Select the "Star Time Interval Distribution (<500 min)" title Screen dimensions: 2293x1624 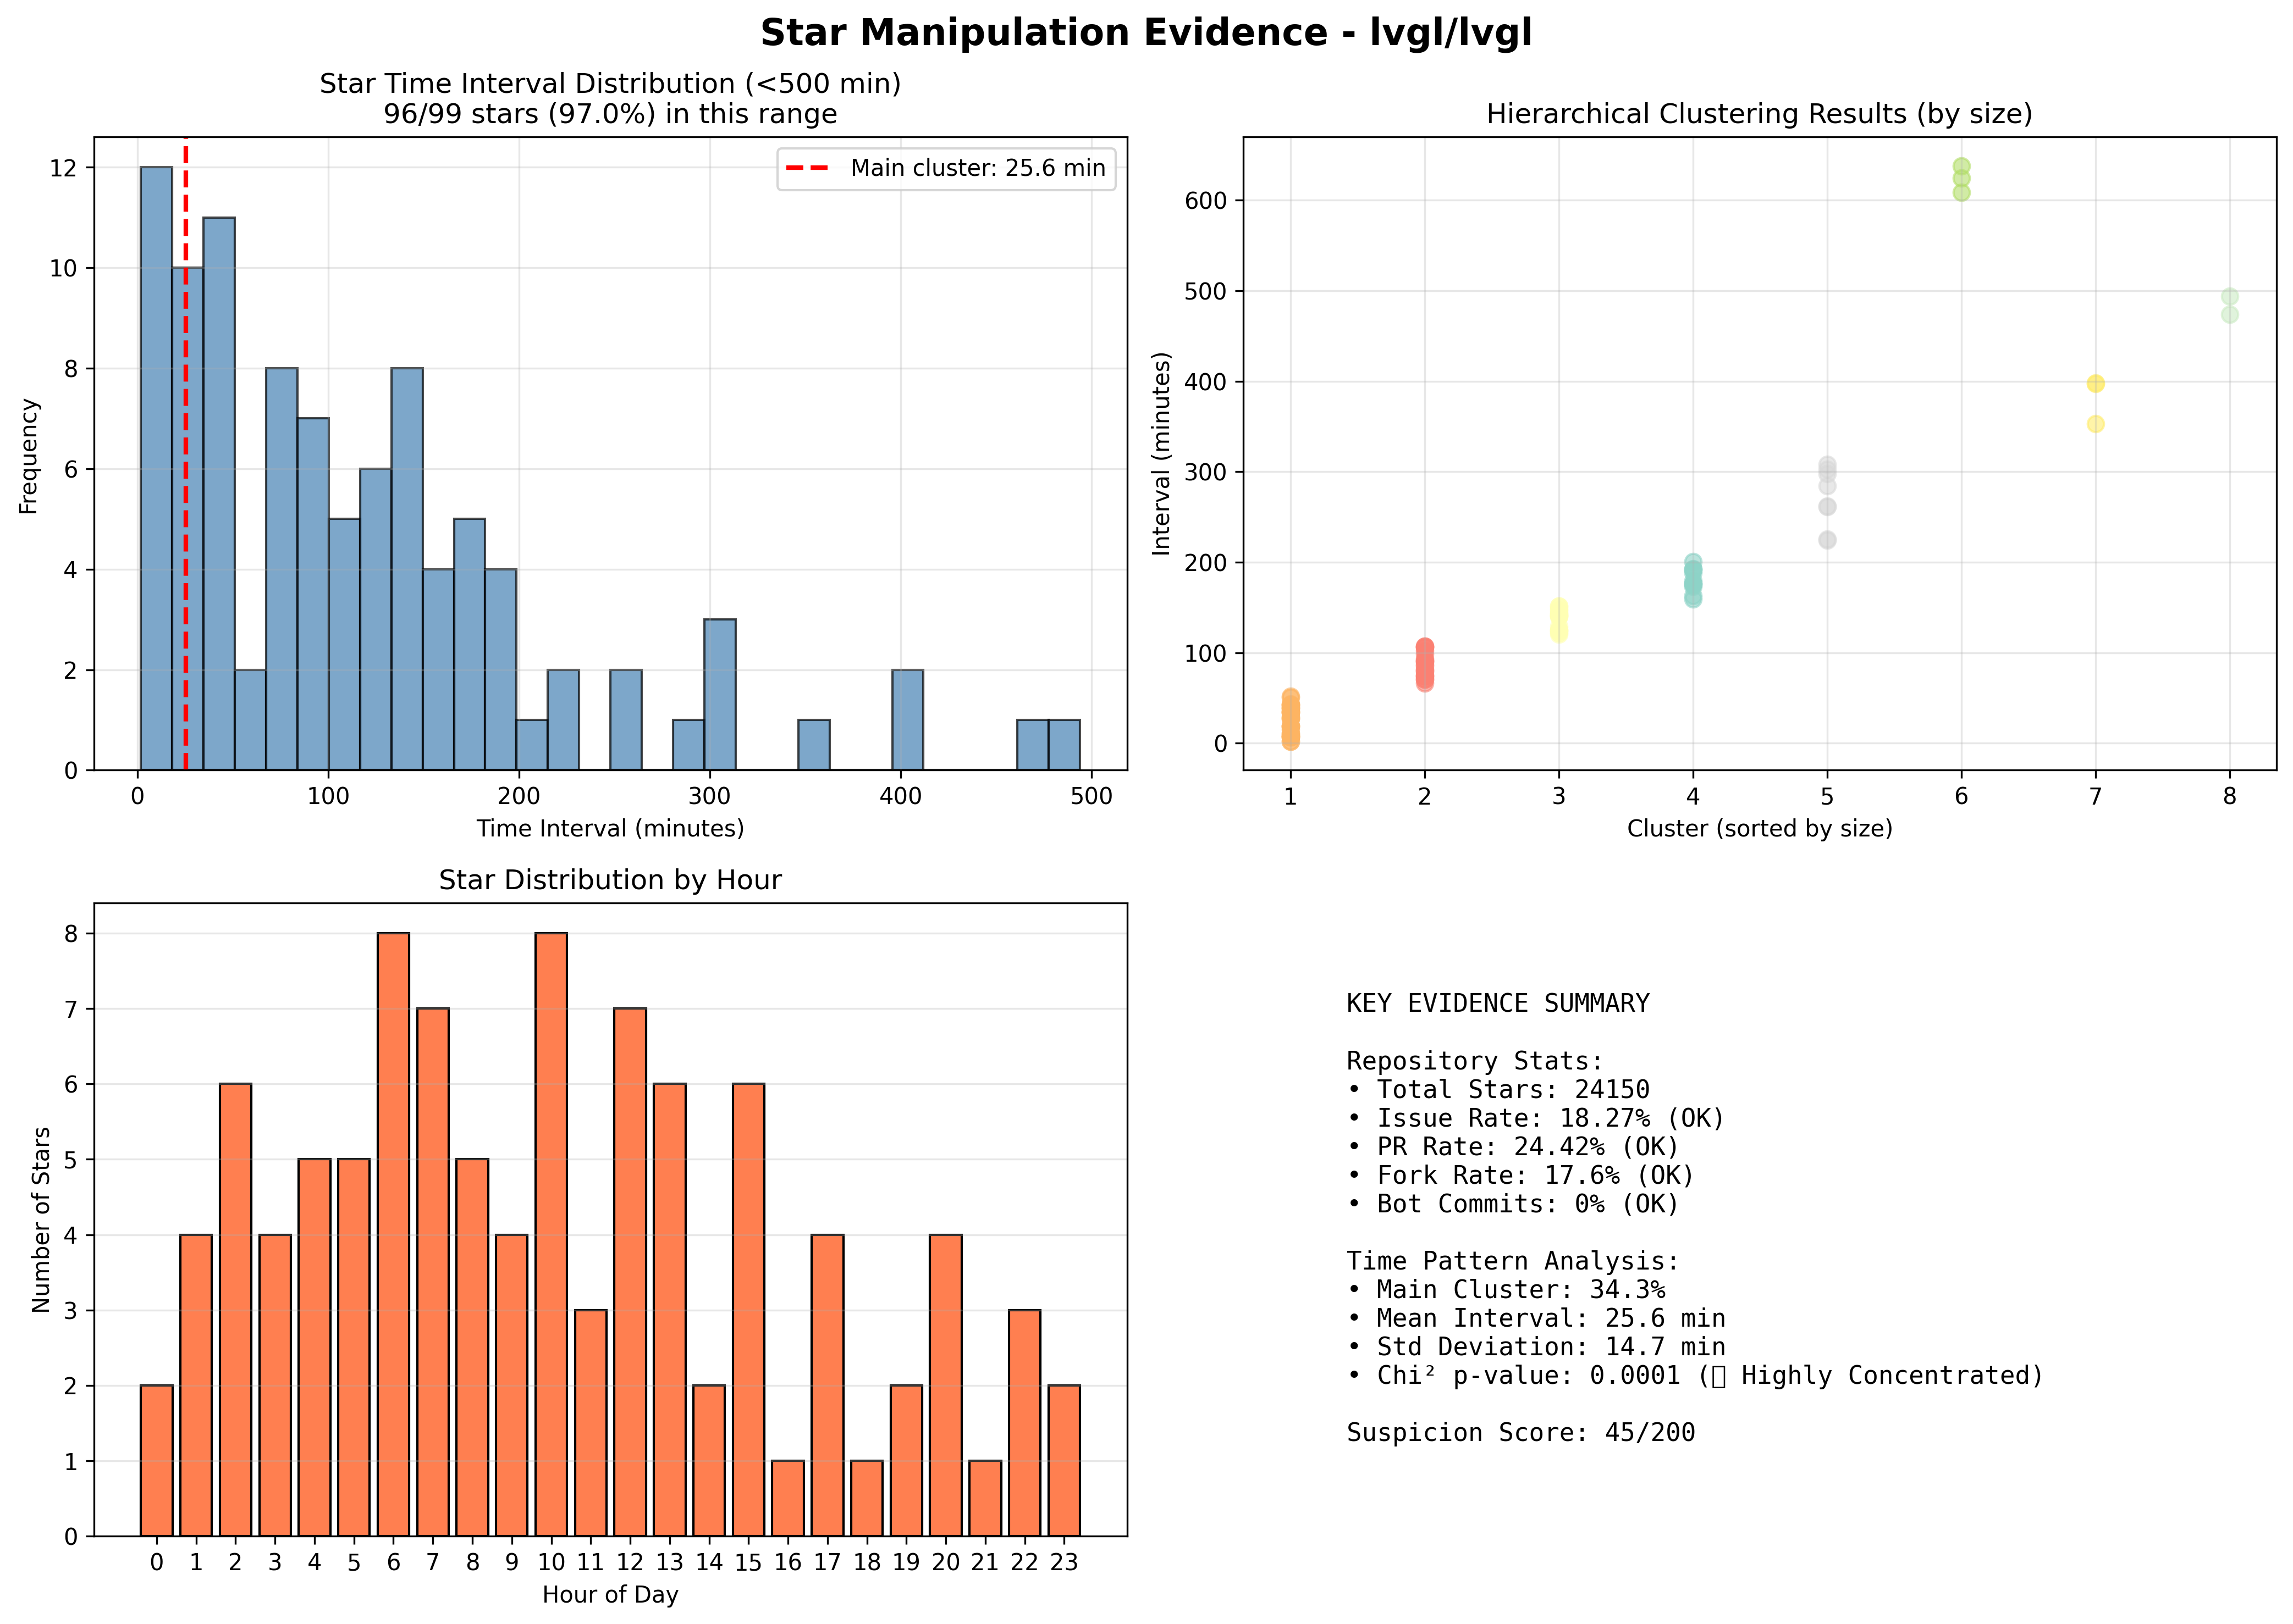(610, 84)
